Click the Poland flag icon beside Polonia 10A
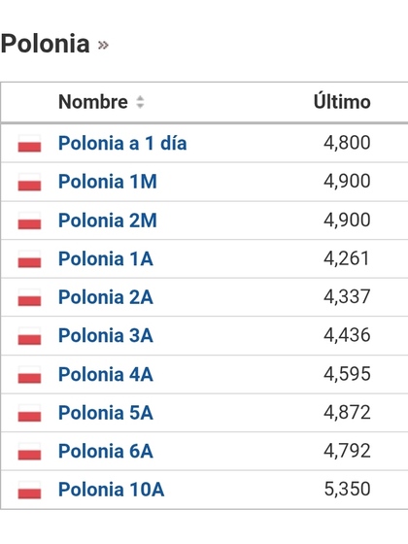 [x=29, y=491]
